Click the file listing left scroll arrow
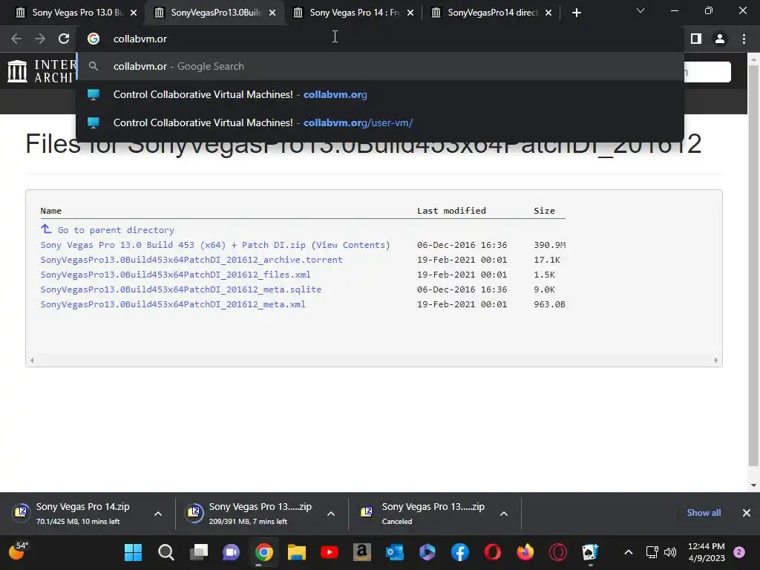 [32, 360]
